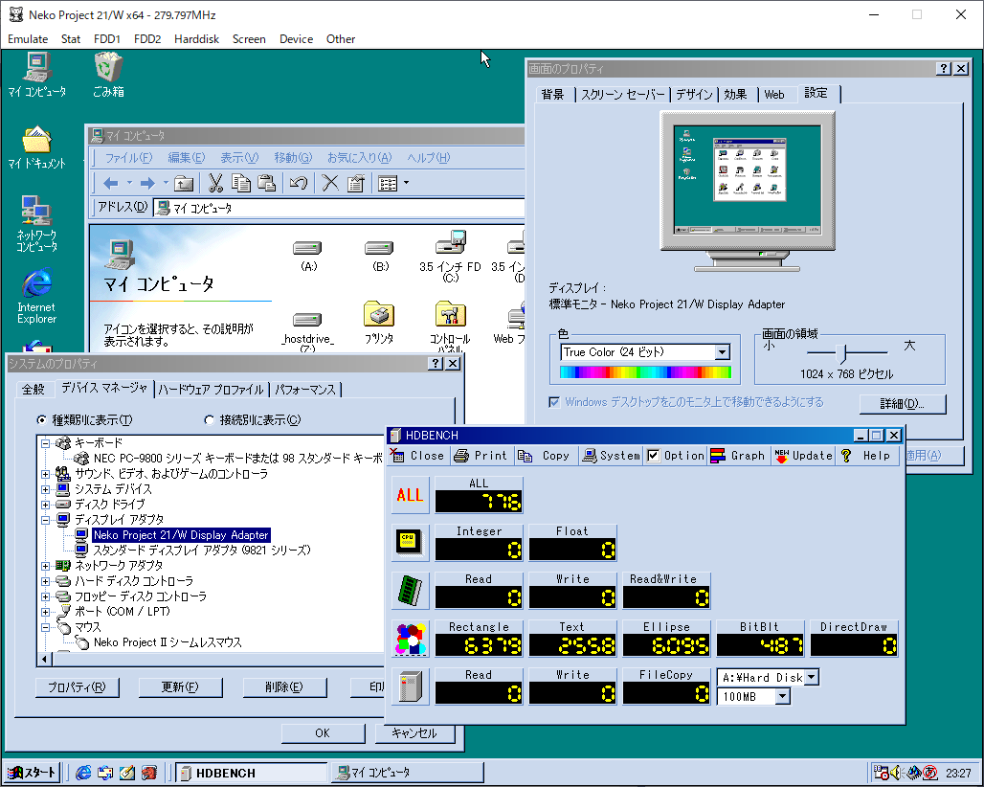Switch to the hardware profiles tab

211,390
